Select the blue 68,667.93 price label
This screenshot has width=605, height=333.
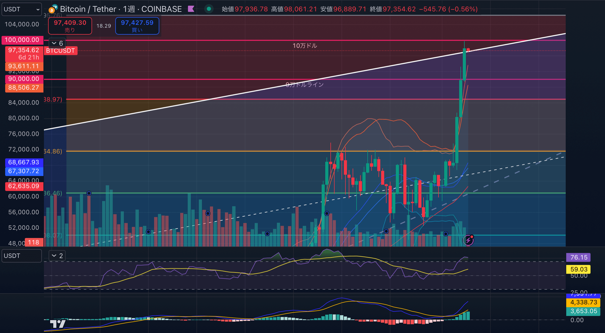point(24,162)
